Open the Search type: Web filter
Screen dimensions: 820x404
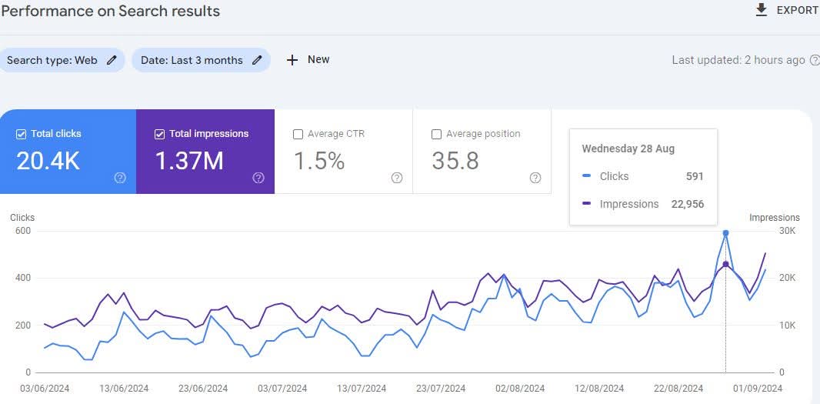pos(52,60)
